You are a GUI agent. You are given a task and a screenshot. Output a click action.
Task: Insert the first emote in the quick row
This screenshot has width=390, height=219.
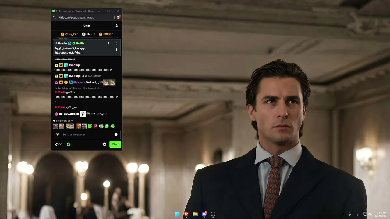tap(55, 126)
